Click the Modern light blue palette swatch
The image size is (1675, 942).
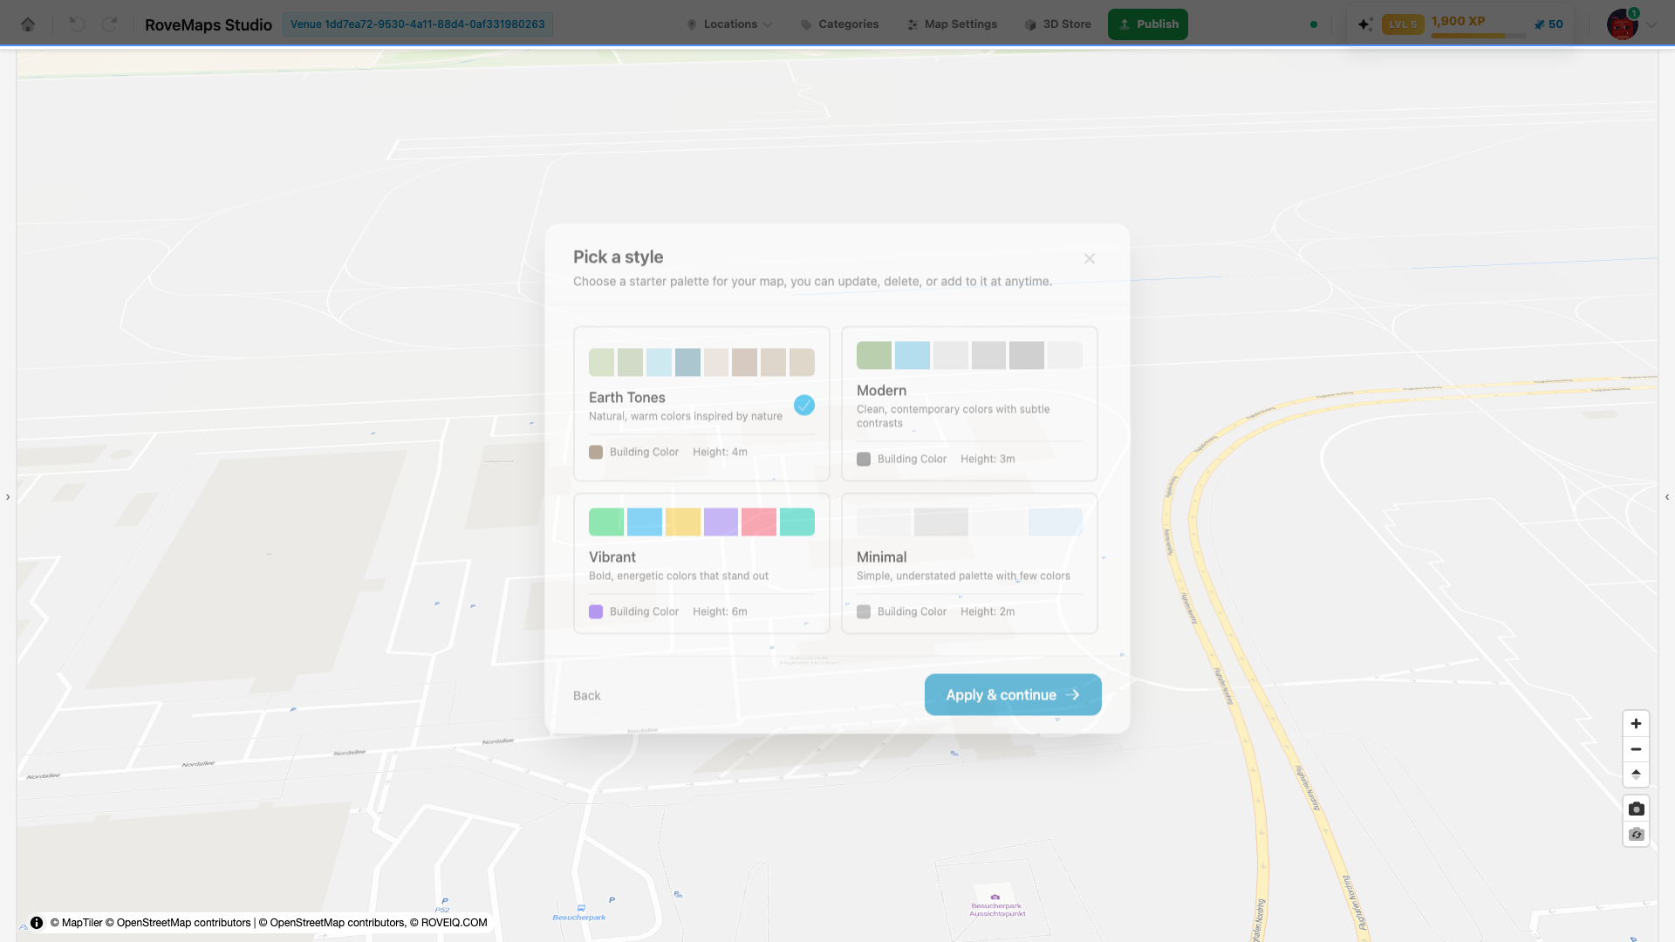tap(913, 355)
